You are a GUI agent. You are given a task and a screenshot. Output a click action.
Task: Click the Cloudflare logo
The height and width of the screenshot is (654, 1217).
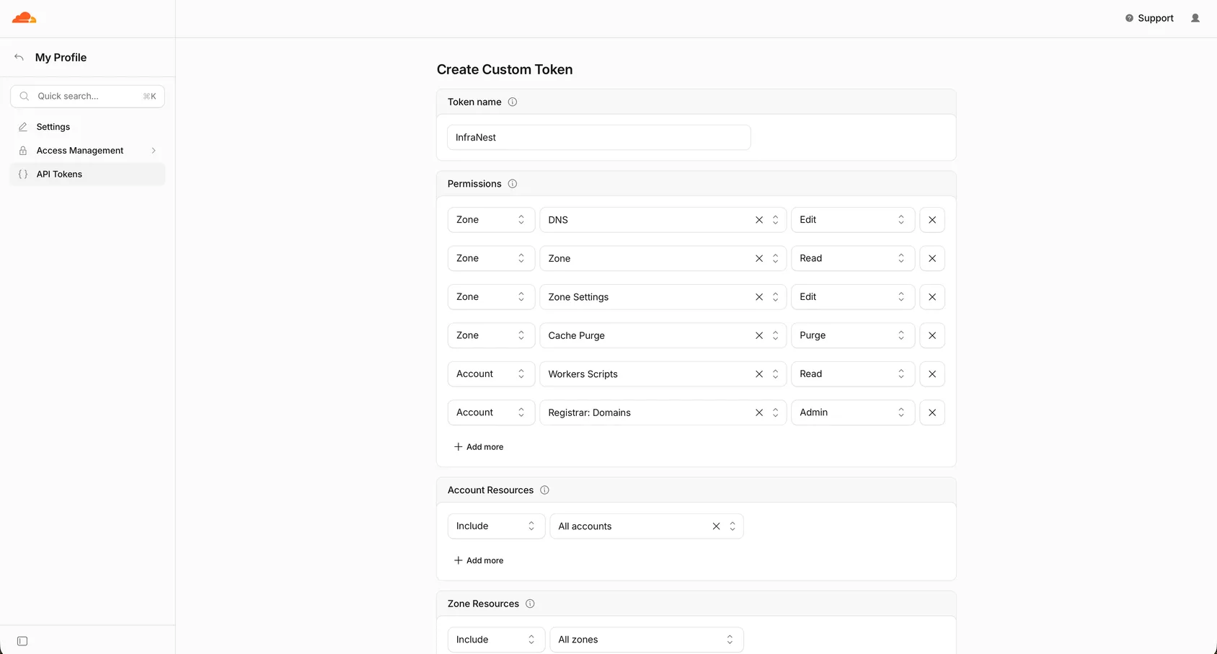pyautogui.click(x=24, y=18)
